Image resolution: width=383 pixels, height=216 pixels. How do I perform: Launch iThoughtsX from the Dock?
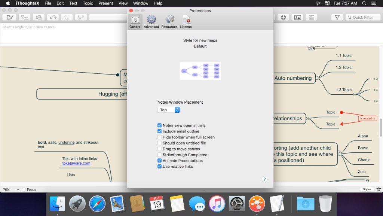click(257, 204)
